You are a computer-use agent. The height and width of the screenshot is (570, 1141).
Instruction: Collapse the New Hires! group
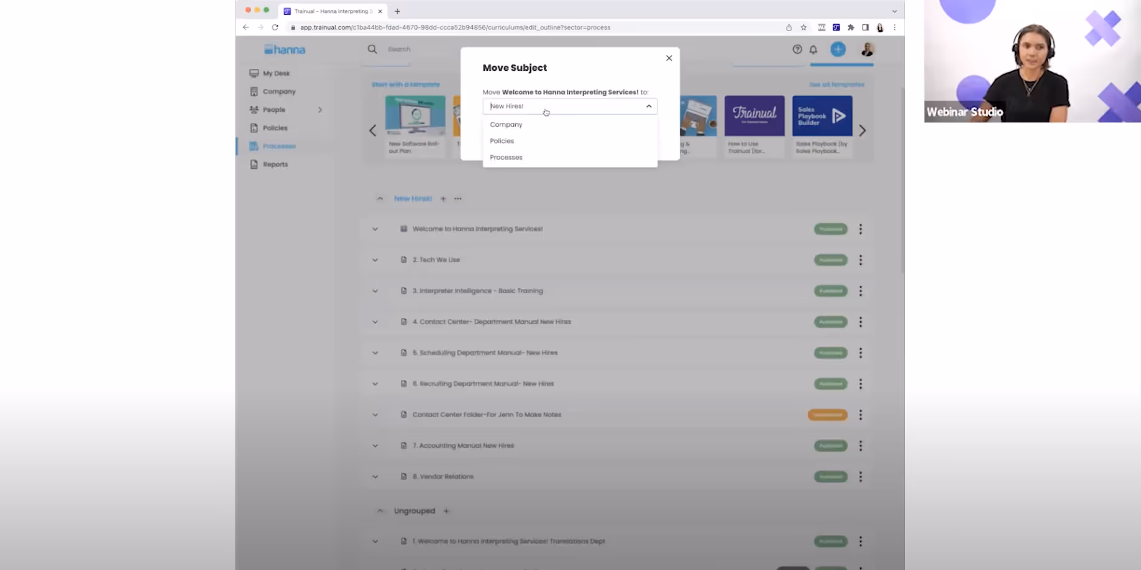tap(380, 199)
